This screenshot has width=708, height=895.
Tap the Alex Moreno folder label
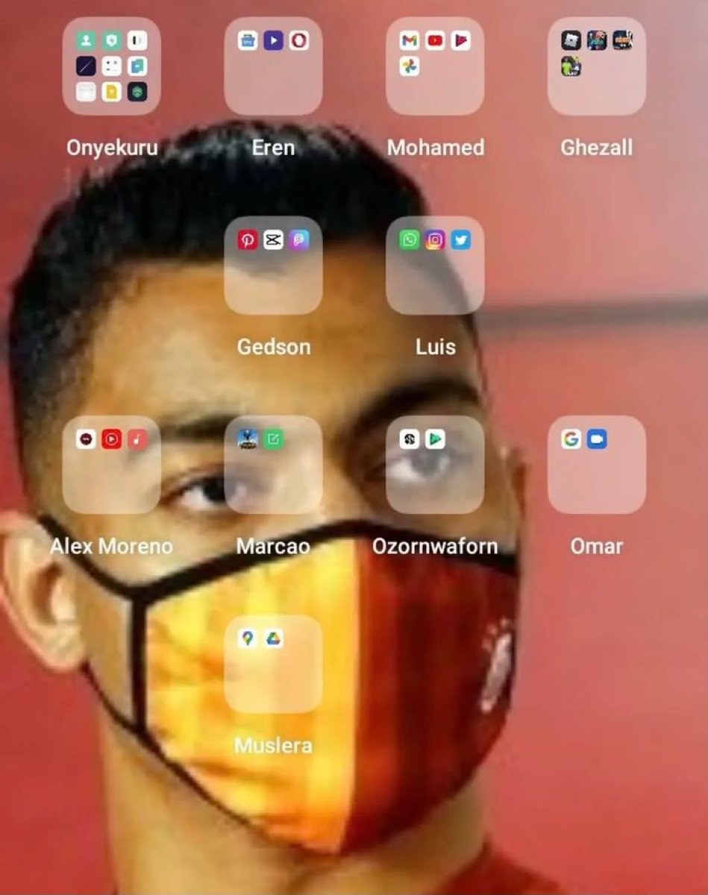click(x=111, y=547)
